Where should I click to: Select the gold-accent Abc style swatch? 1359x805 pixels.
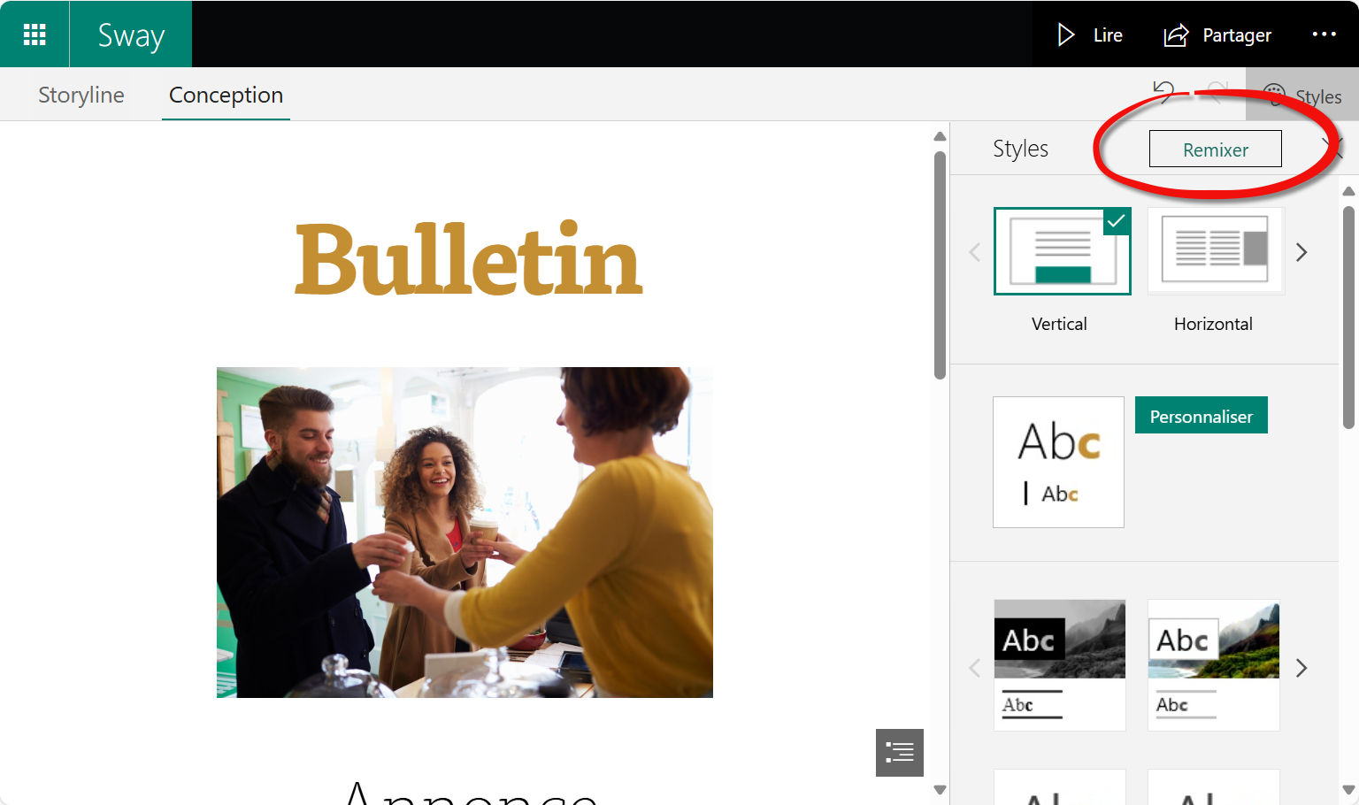[1058, 462]
